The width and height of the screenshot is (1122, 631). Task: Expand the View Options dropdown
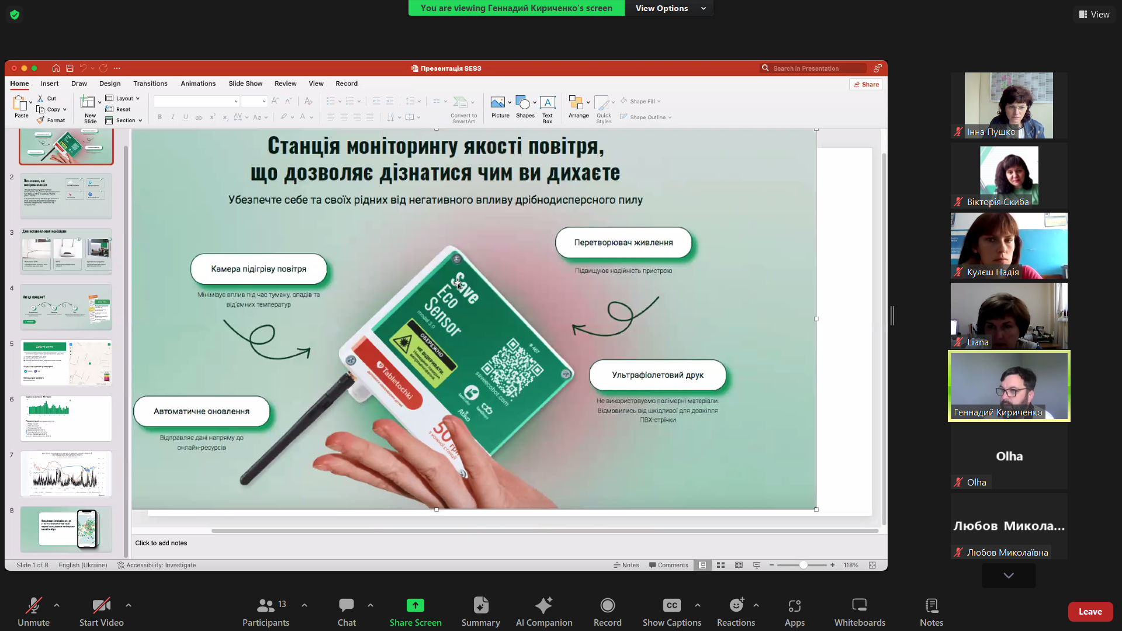[670, 8]
